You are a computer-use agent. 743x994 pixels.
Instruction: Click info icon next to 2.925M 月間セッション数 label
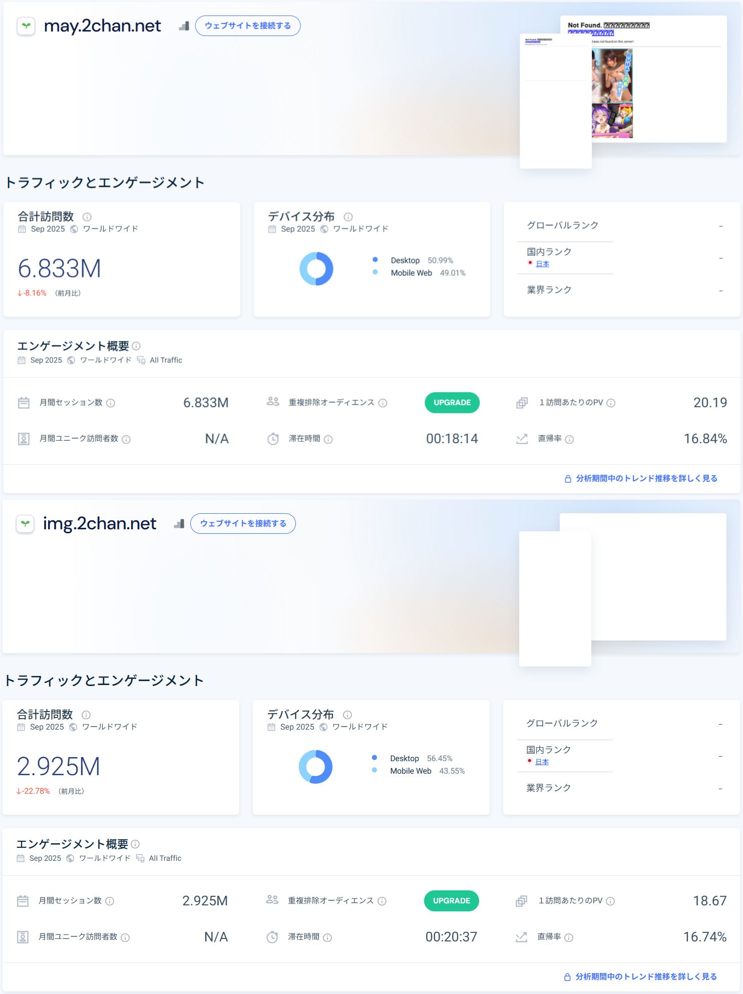coord(110,901)
